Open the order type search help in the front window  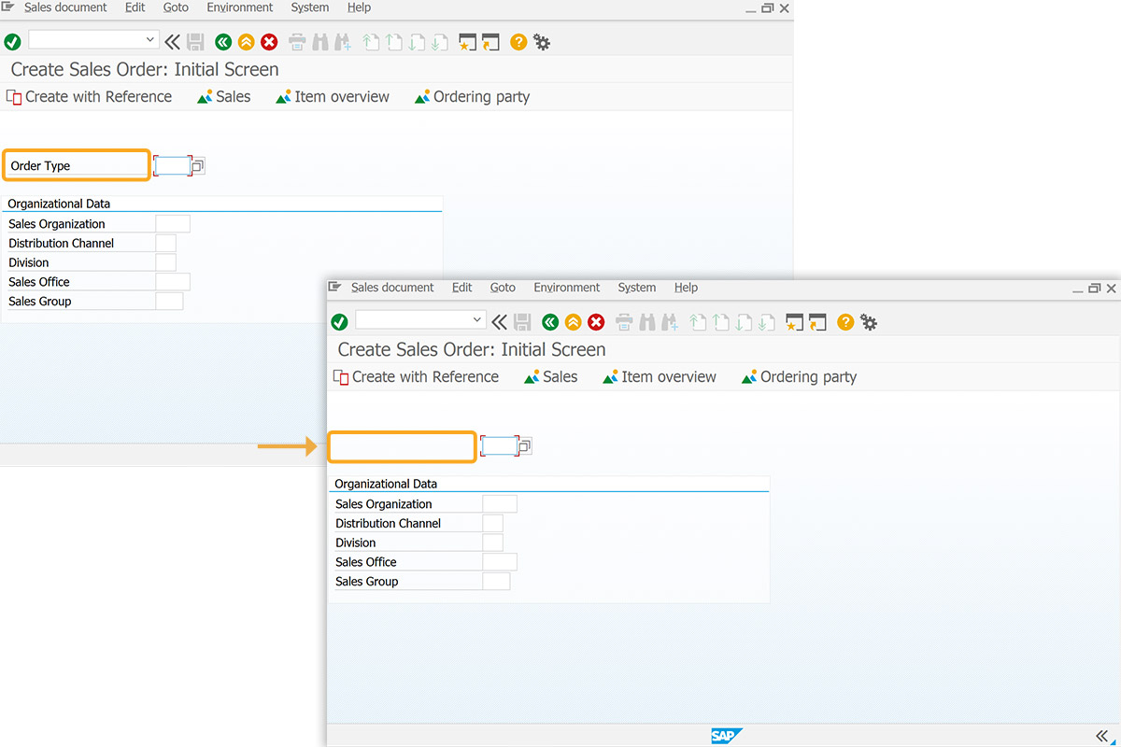tap(525, 446)
